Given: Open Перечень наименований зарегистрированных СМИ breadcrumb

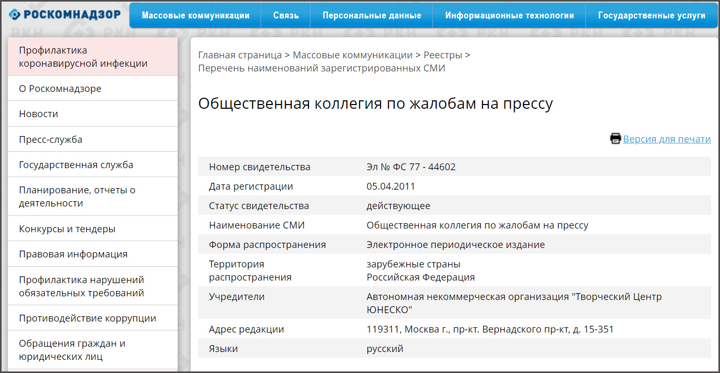Looking at the screenshot, I should coord(322,68).
